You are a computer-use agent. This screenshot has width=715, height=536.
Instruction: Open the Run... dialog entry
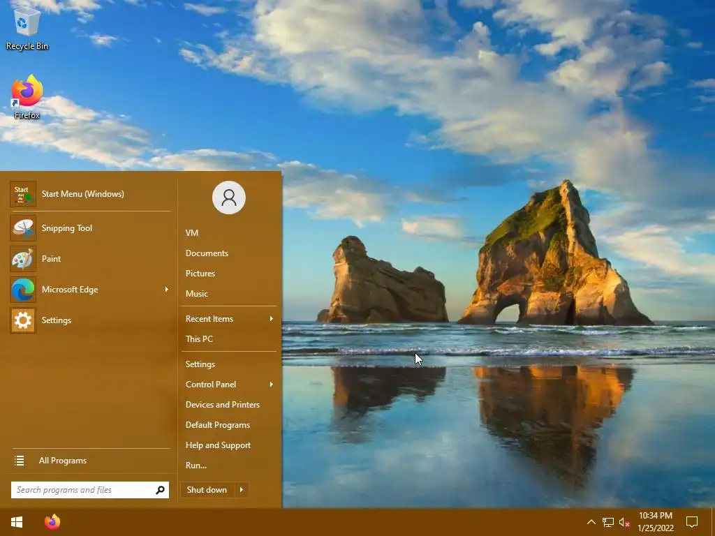point(196,466)
